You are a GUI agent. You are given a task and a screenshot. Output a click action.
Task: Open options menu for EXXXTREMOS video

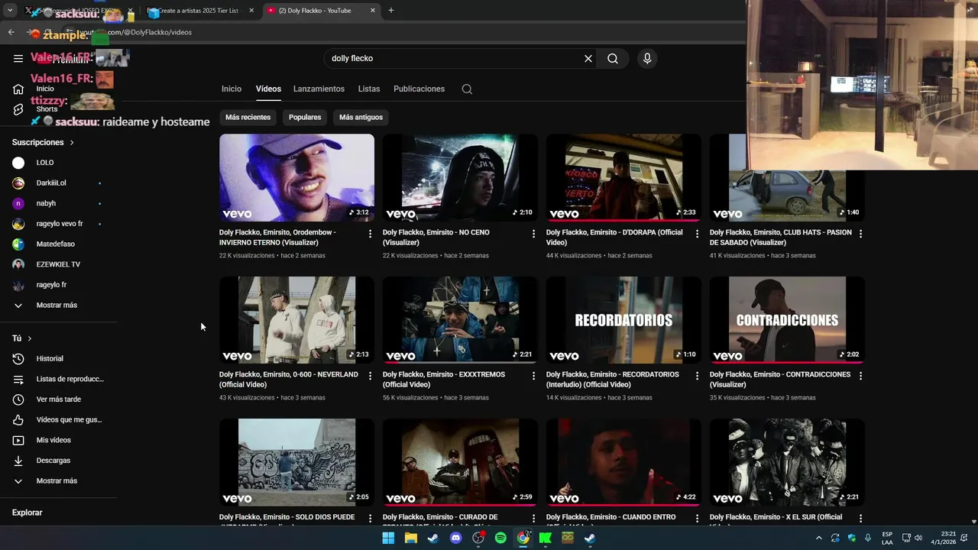click(533, 376)
